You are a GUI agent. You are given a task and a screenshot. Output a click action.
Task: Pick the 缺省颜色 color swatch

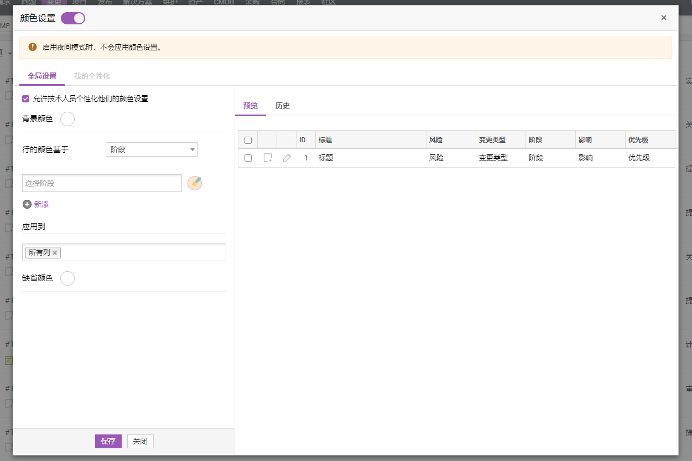[67, 278]
